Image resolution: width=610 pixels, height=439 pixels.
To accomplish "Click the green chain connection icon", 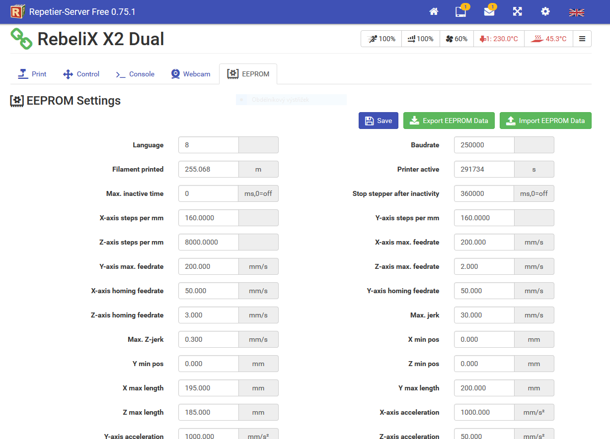I will pyautogui.click(x=21, y=39).
